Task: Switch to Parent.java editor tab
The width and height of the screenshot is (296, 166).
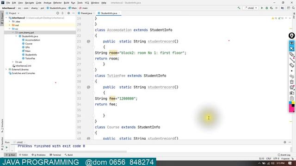Action: [86, 13]
